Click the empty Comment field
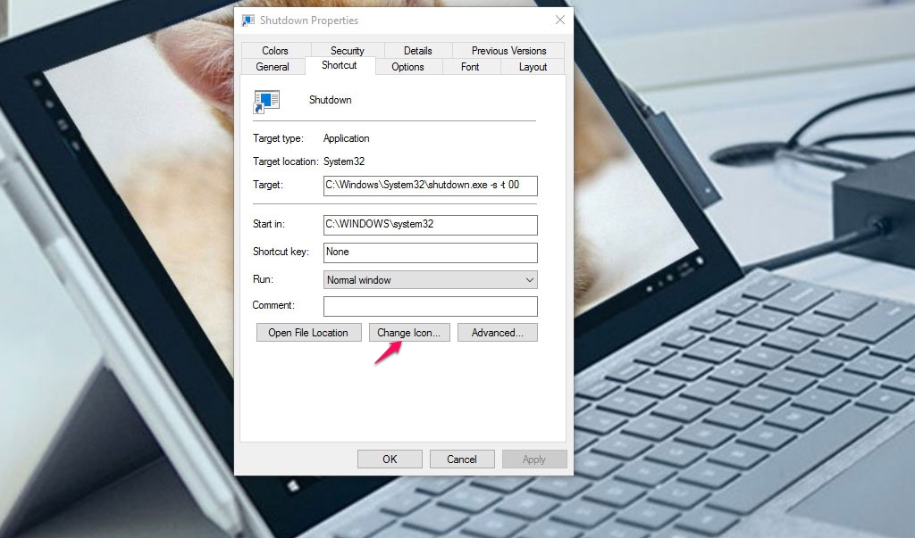 point(430,306)
